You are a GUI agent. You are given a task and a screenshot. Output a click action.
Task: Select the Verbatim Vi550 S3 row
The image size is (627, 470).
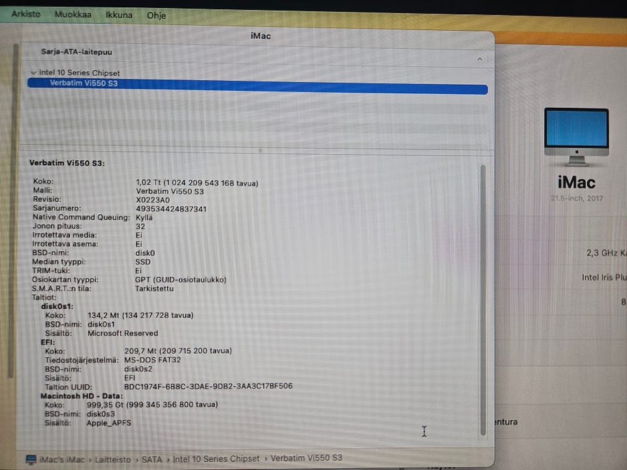coord(257,86)
